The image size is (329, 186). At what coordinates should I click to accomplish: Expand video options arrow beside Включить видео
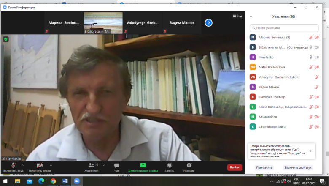coord(51,165)
